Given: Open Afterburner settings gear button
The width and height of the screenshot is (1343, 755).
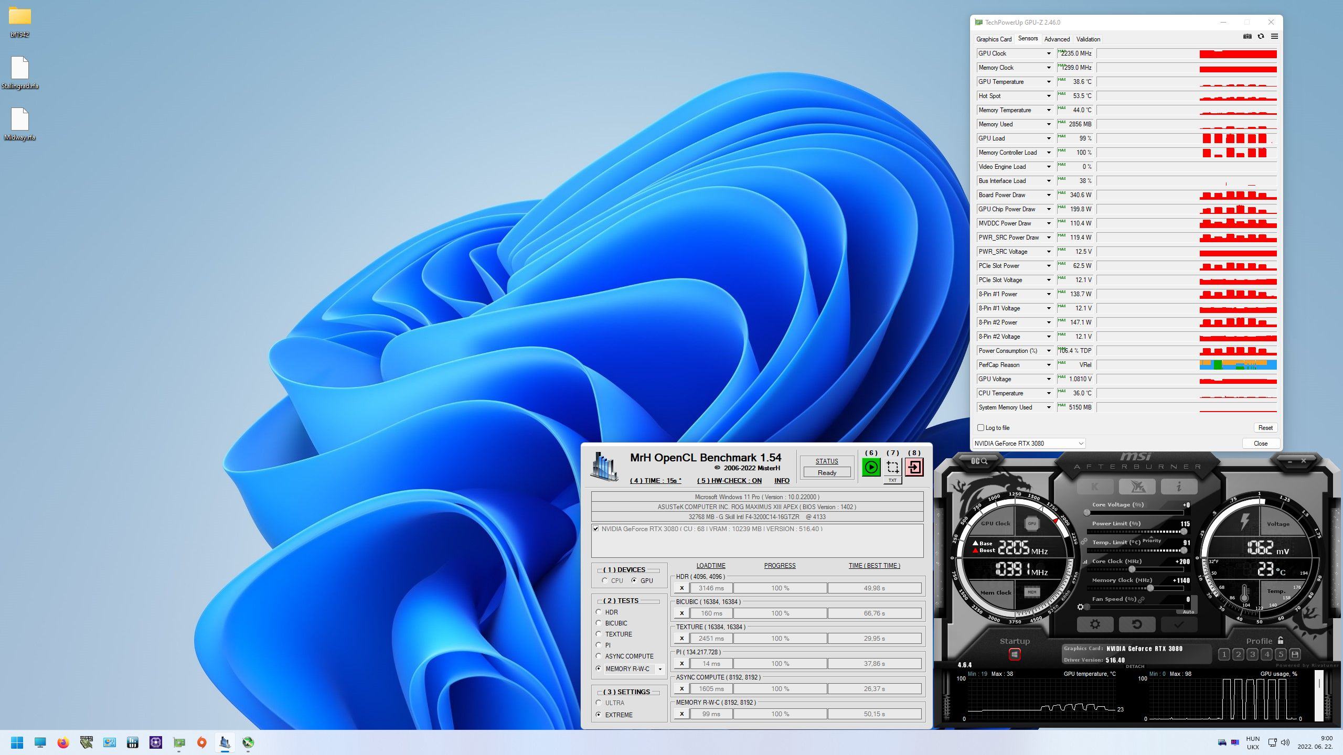Looking at the screenshot, I should [x=1095, y=624].
